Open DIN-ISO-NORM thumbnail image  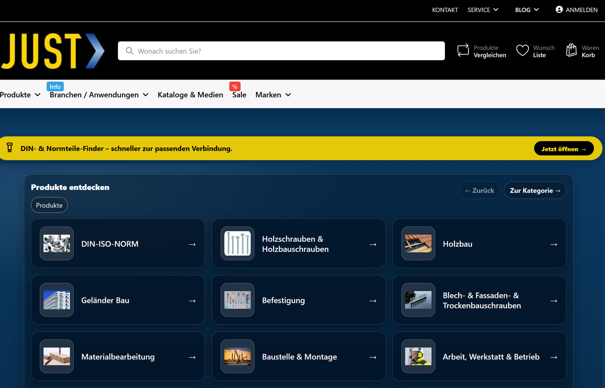(57, 243)
